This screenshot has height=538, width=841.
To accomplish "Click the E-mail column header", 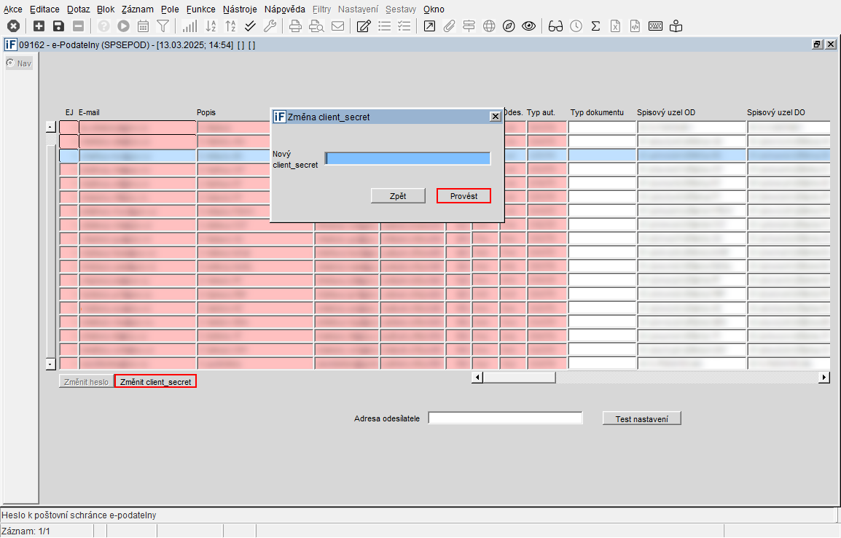I will pos(89,112).
